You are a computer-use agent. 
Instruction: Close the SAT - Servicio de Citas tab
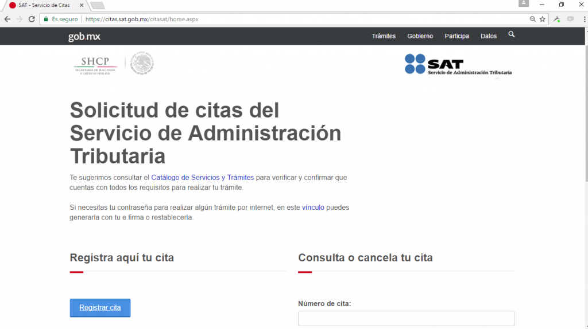[82, 5]
